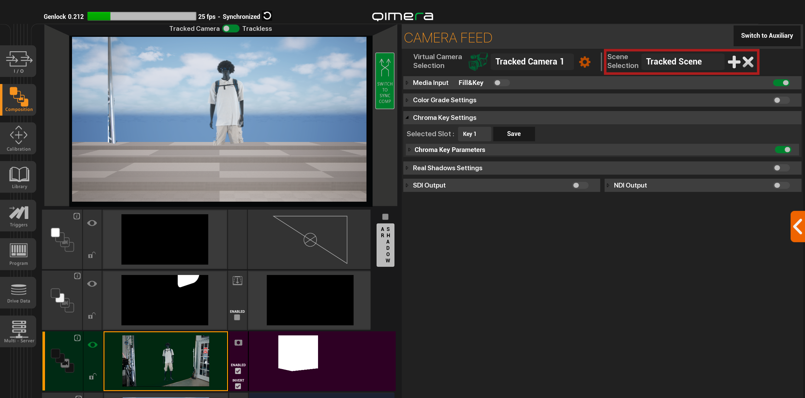Click the AR SHADOW button
Screen dimensions: 805x398
point(385,245)
